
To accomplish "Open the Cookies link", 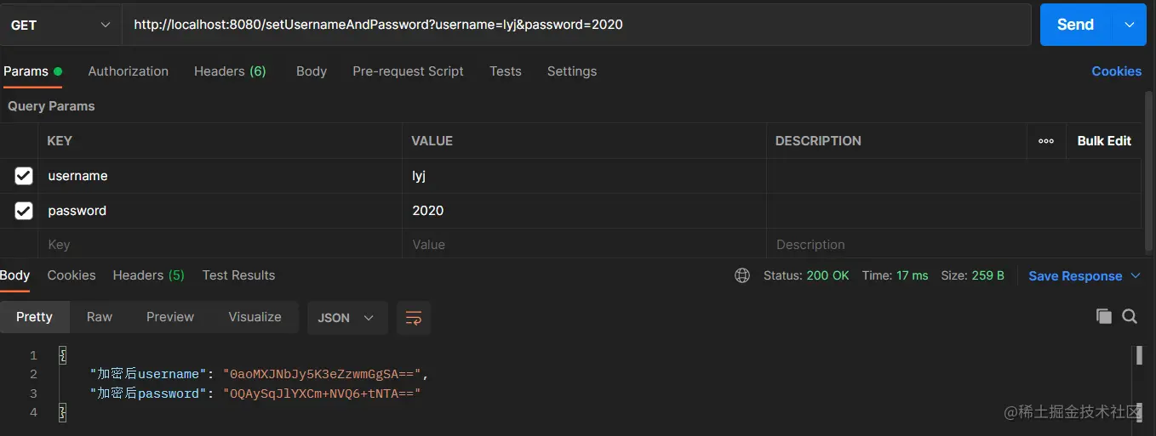I will 1116,71.
